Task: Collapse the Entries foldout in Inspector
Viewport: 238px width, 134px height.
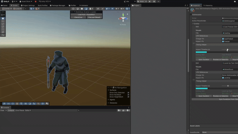Action: pos(193,24)
